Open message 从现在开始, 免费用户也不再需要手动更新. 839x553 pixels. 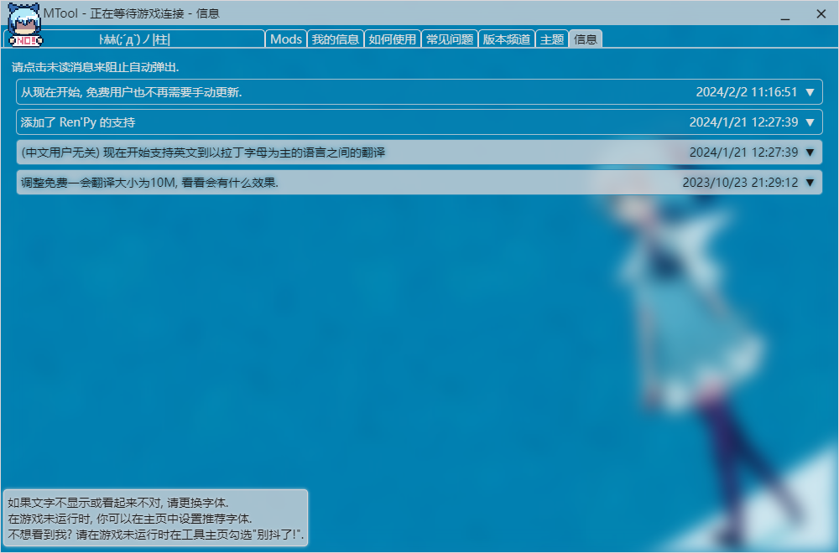pyautogui.click(x=419, y=92)
